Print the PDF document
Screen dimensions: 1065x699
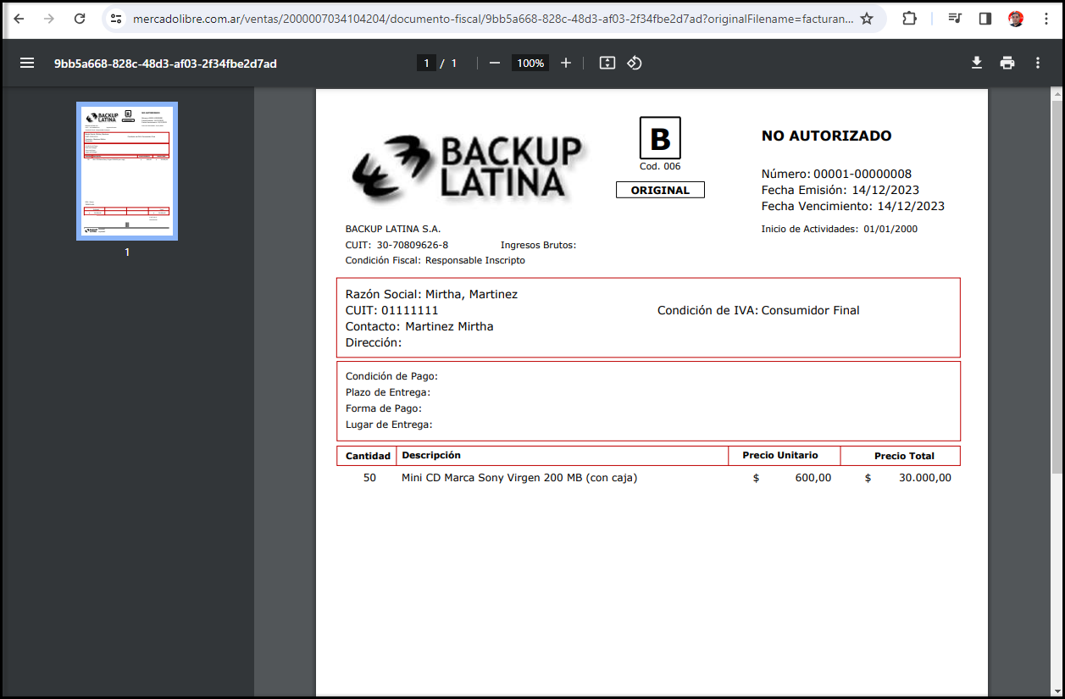tap(1007, 63)
